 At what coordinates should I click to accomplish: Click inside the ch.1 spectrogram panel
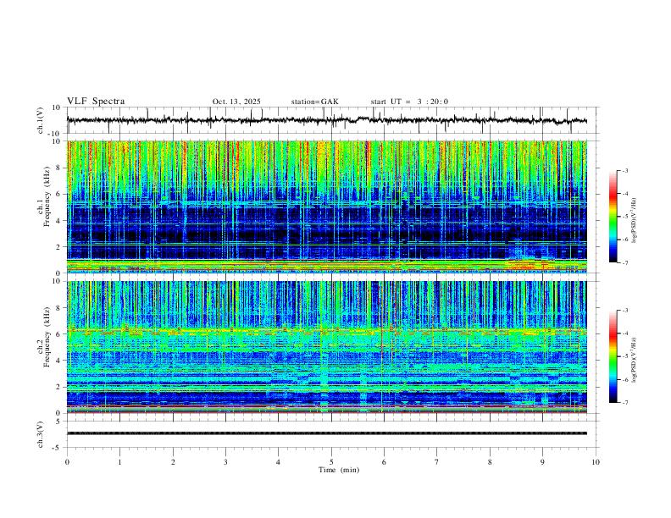tap(327, 207)
